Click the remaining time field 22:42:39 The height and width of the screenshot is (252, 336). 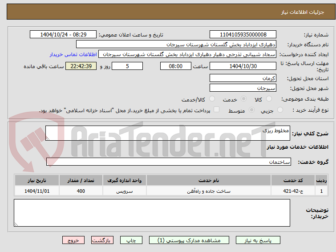click(81, 66)
